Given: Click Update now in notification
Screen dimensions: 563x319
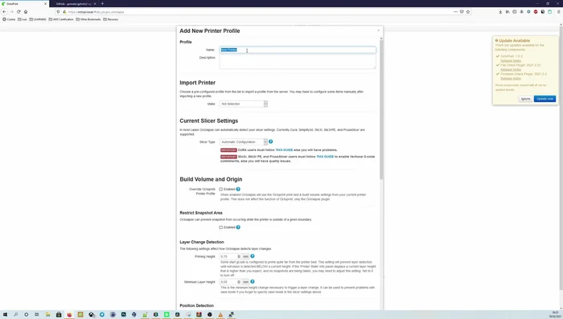Looking at the screenshot, I should (x=545, y=99).
